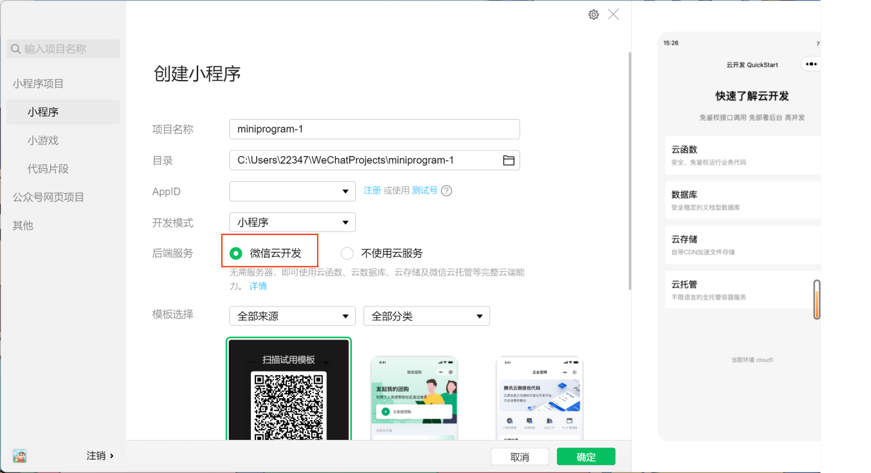Click the search magnifier icon
This screenshot has height=473, width=871.
[x=16, y=49]
